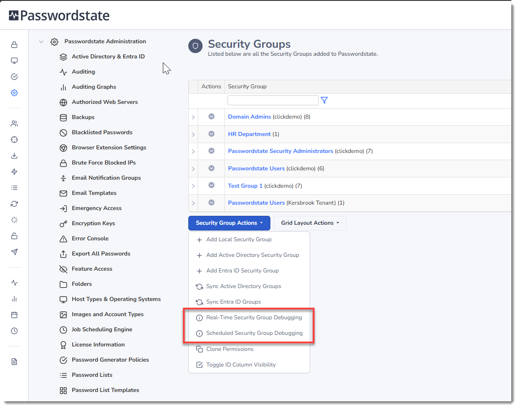Image resolution: width=518 pixels, height=408 pixels.
Task: Open the calendar icon in left rail
Action: [x=14, y=315]
